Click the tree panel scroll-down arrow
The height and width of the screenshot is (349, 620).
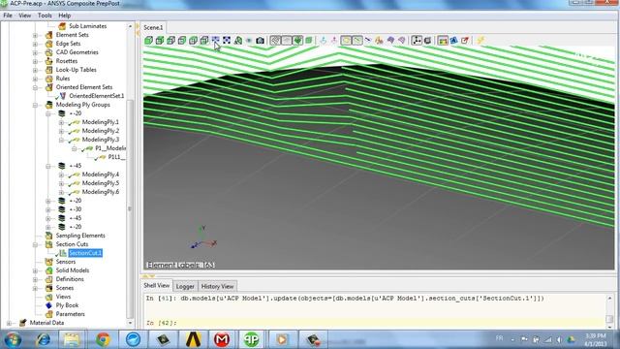[130, 323]
